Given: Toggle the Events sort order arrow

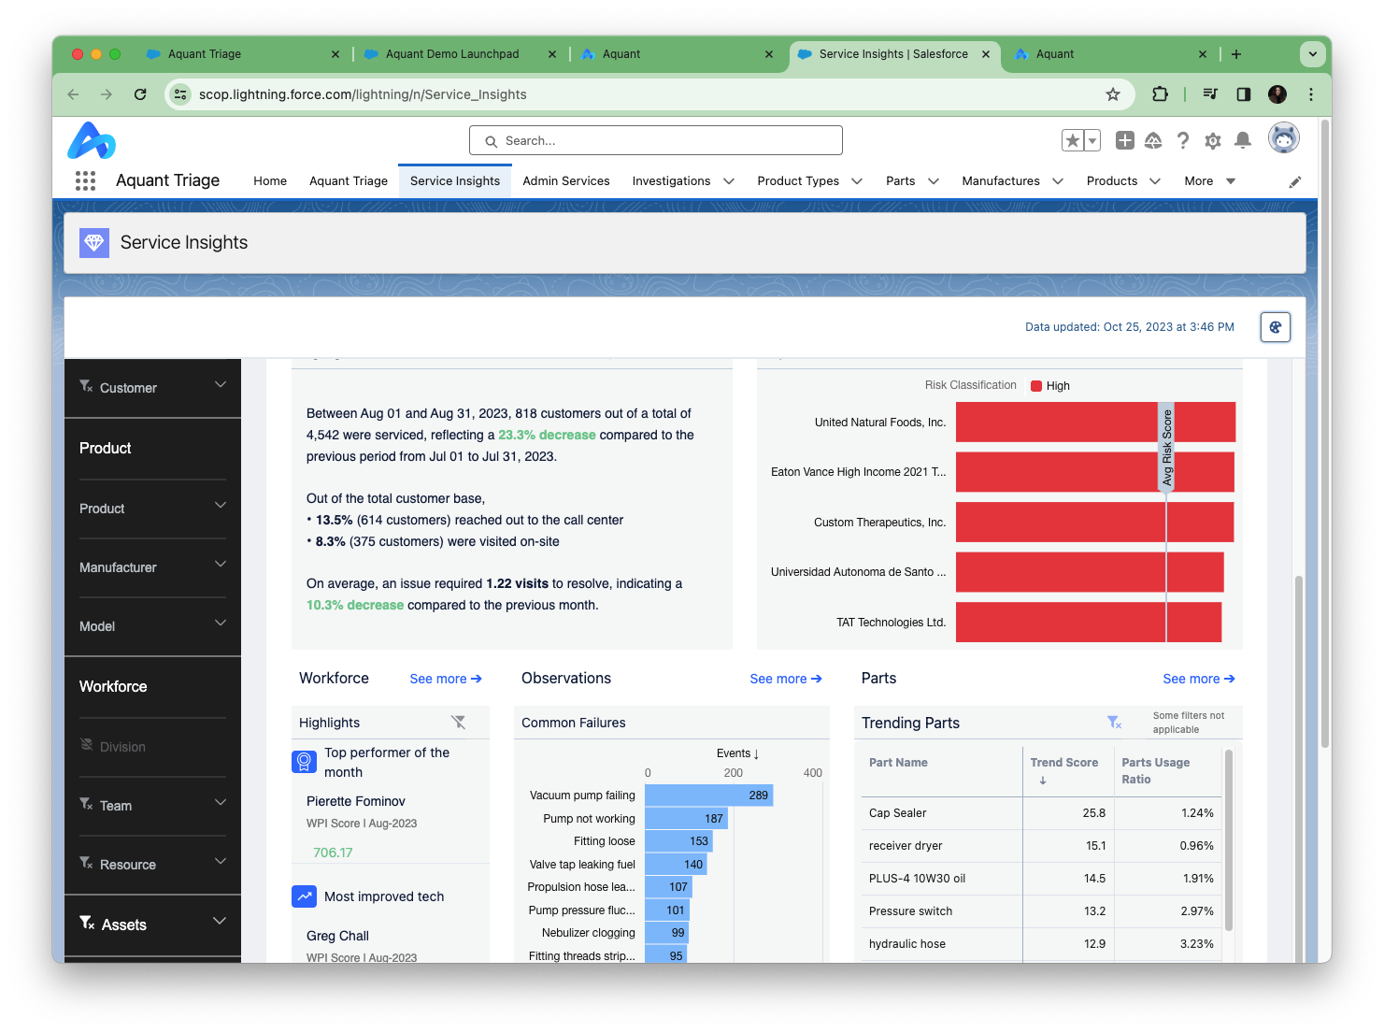Looking at the screenshot, I should pyautogui.click(x=756, y=753).
